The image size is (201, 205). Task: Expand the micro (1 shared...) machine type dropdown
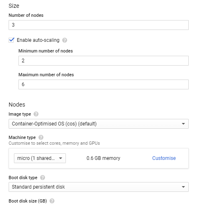click(x=40, y=158)
